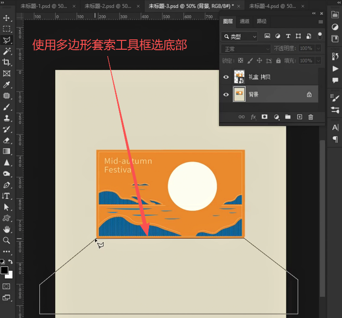
Task: Select the Eraser tool
Action: point(6,140)
